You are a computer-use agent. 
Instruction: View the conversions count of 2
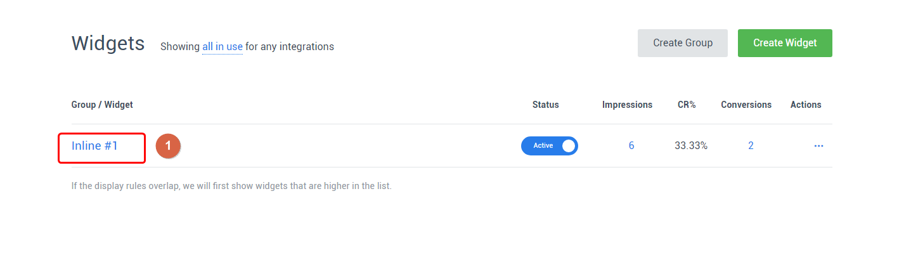[x=751, y=146]
